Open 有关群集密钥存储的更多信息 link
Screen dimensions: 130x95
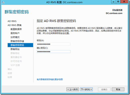point(50,79)
